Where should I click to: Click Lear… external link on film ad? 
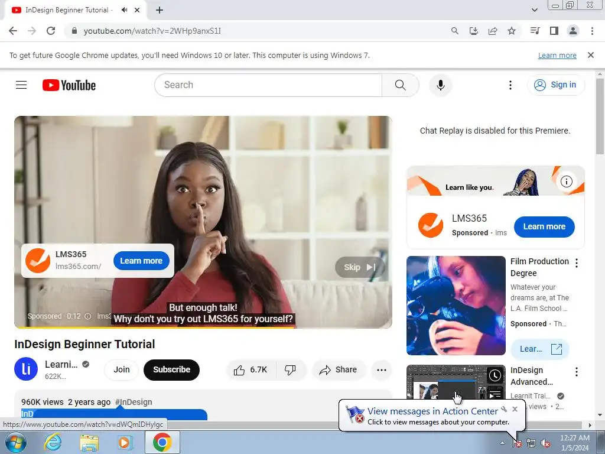[x=540, y=349]
